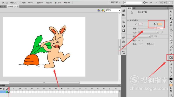Open the 窗口(W) menu

point(58,2)
